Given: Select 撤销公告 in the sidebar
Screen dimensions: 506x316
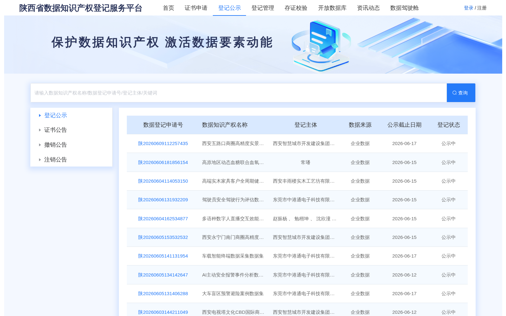Looking at the screenshot, I should tap(56, 145).
